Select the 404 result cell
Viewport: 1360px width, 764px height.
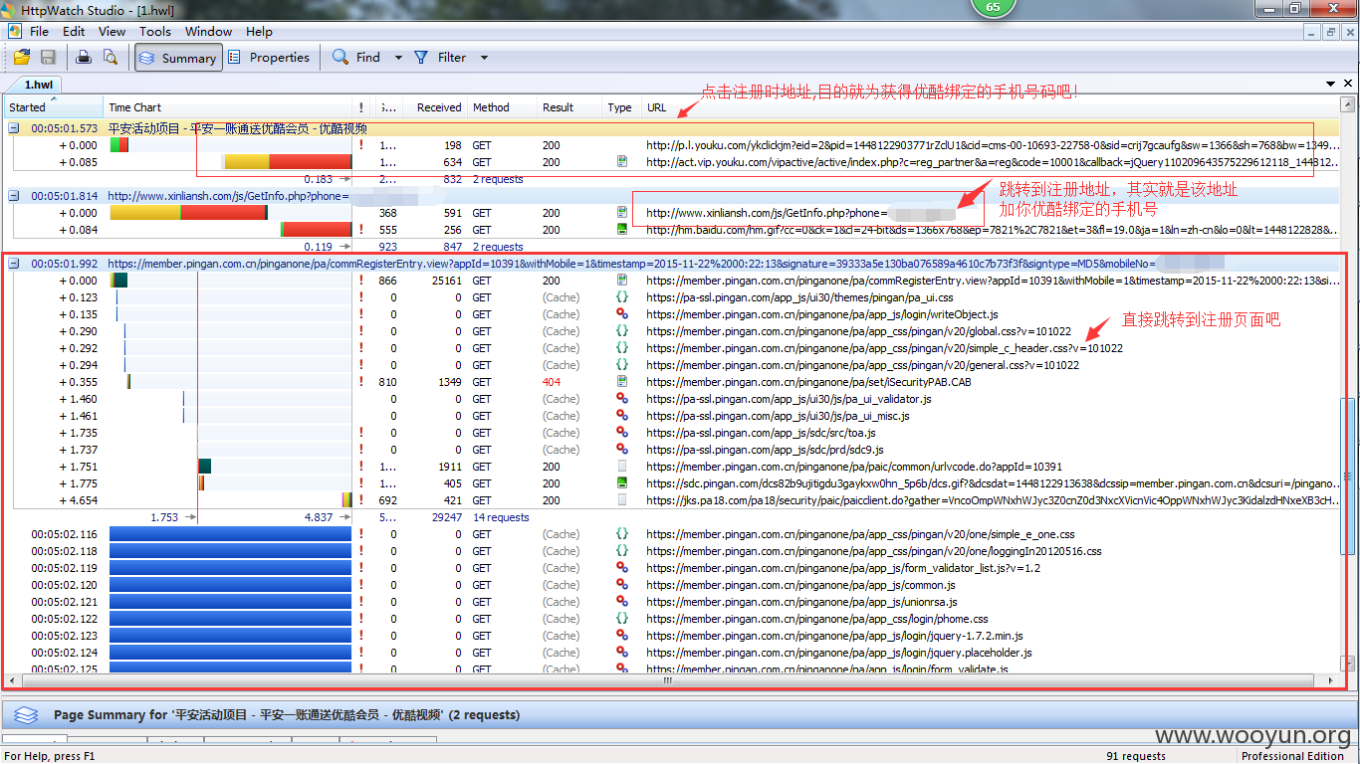[x=552, y=382]
